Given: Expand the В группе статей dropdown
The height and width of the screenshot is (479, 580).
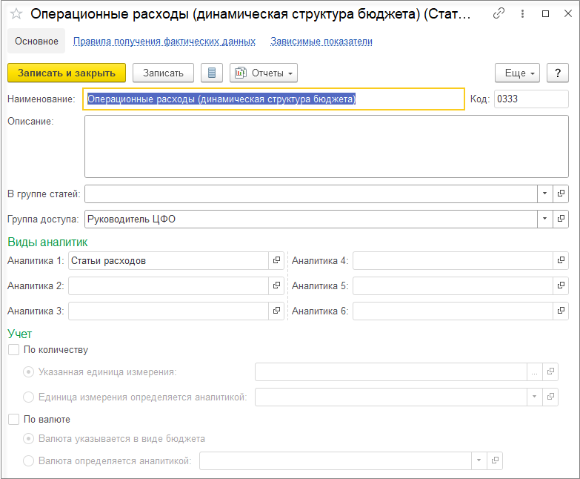Looking at the screenshot, I should click(545, 194).
